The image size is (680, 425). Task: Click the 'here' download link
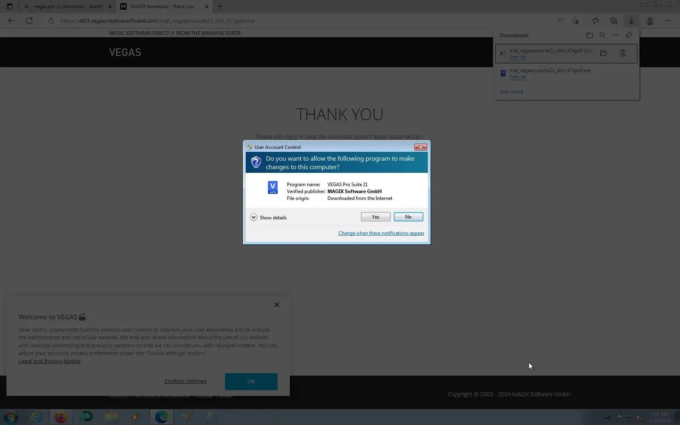pyautogui.click(x=291, y=137)
